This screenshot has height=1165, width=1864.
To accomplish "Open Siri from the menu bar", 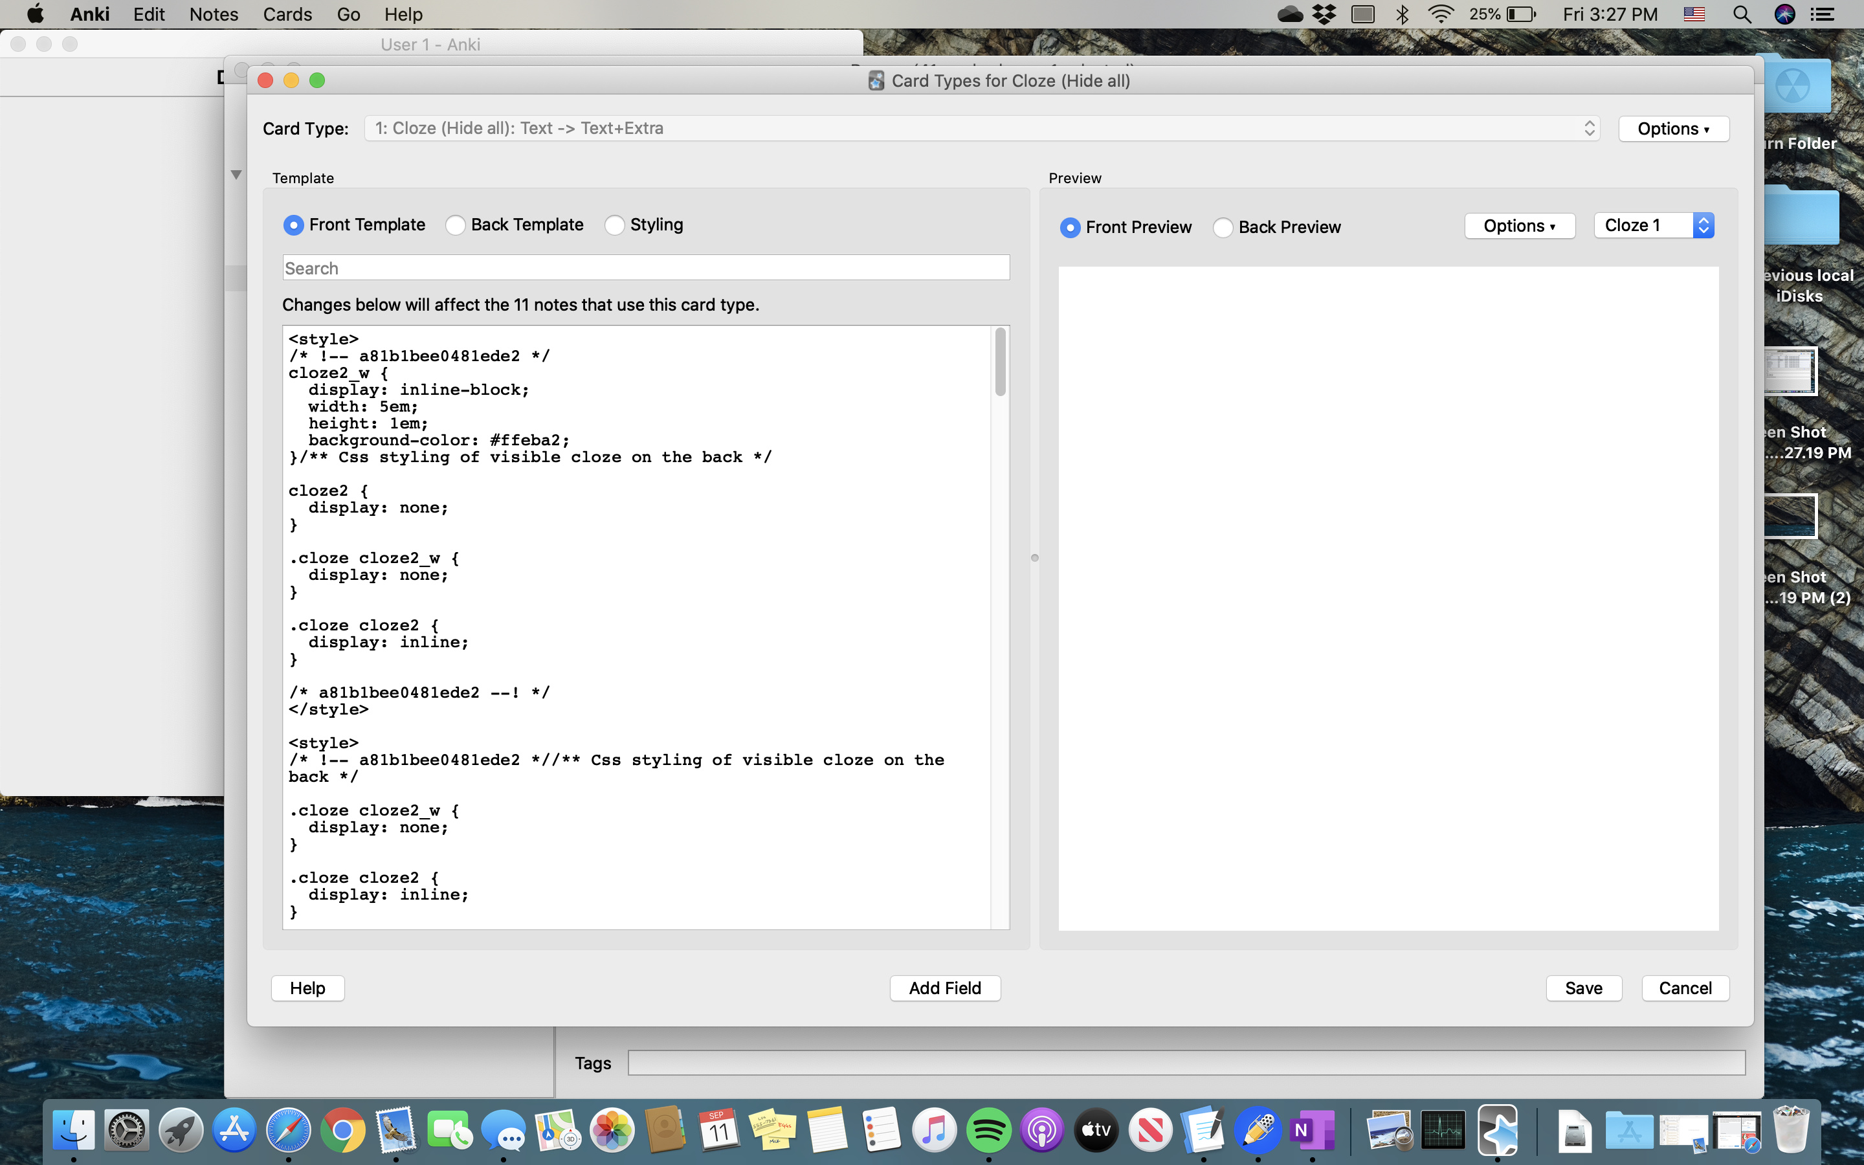I will coord(1784,15).
